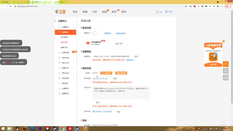Click into the room announcement text box

pyautogui.click(x=121, y=93)
